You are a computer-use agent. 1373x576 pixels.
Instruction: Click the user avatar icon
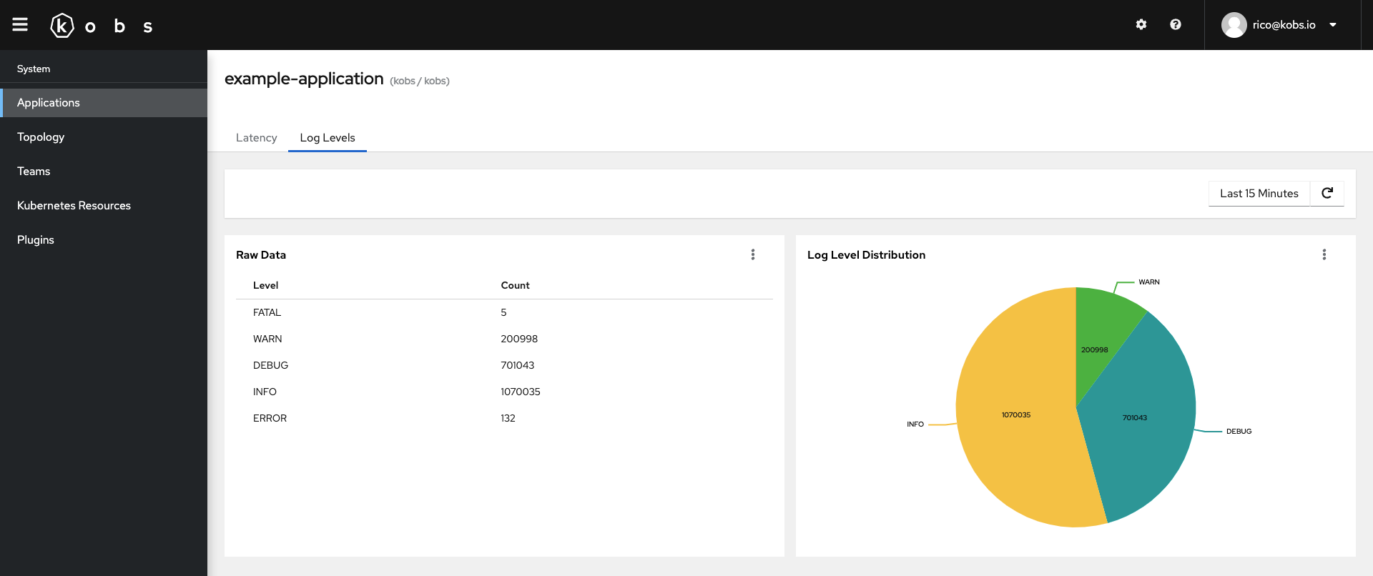[1234, 25]
